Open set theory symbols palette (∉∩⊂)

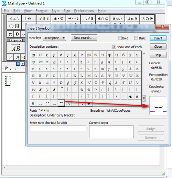tap(103, 19)
